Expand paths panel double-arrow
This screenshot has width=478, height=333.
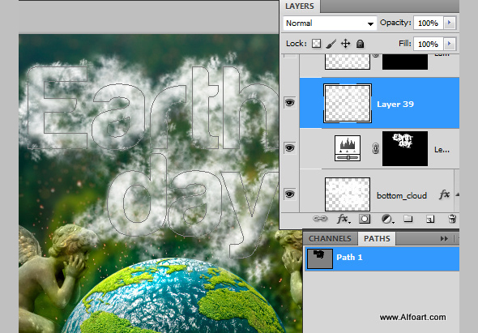point(444,239)
